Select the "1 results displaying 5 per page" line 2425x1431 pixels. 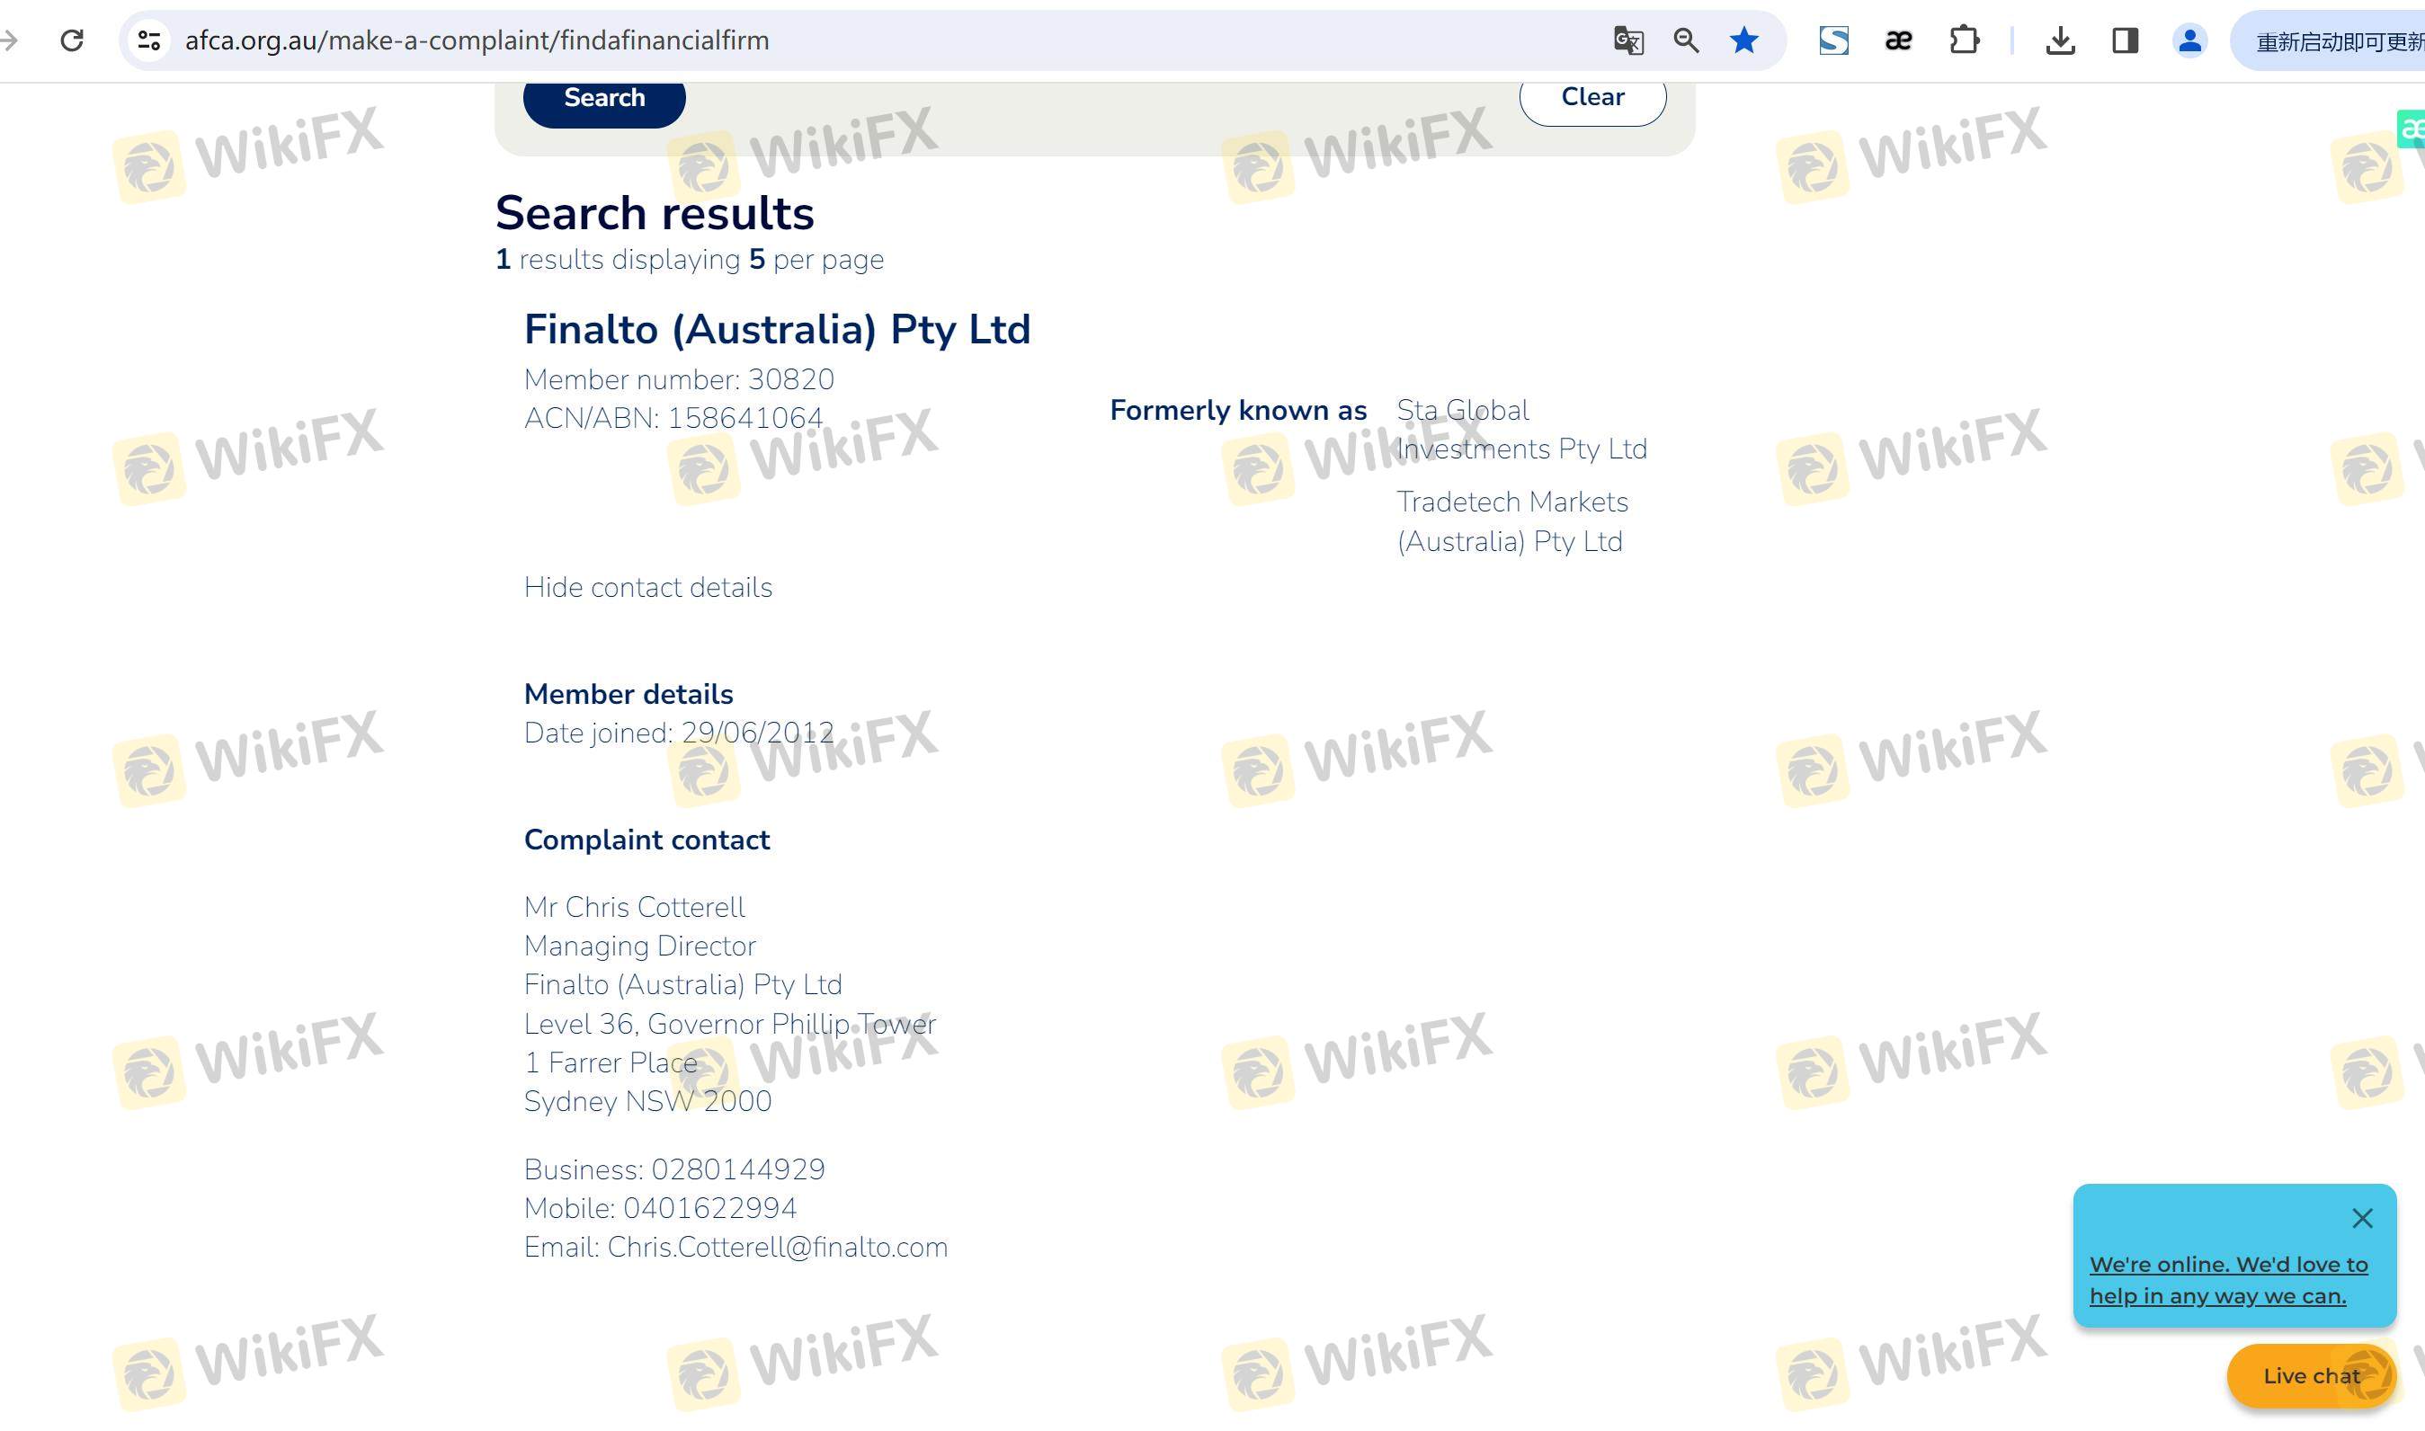689,260
